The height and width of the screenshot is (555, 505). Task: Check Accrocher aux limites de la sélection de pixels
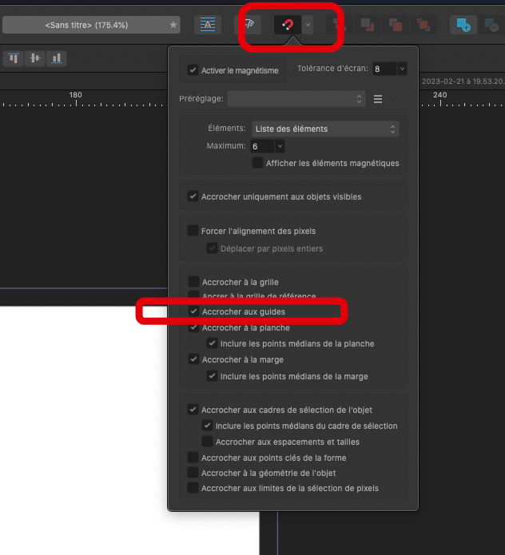point(193,488)
